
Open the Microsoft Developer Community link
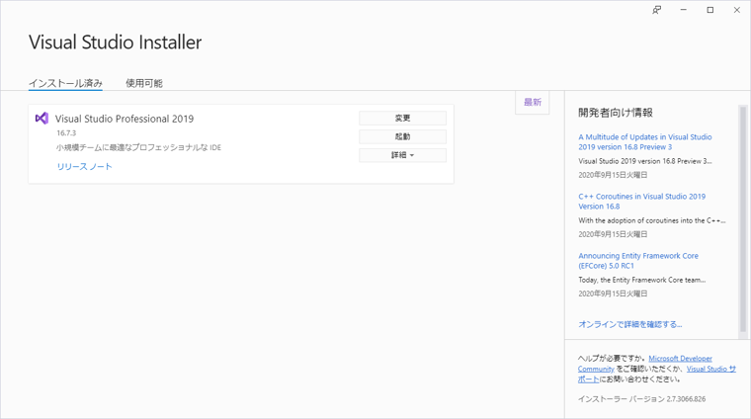[644, 364]
